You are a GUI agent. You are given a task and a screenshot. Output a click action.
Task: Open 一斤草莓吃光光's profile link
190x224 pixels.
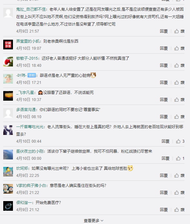click(x=30, y=127)
